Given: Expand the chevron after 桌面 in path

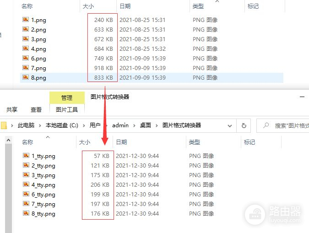Looking at the screenshot, I should tap(157, 125).
